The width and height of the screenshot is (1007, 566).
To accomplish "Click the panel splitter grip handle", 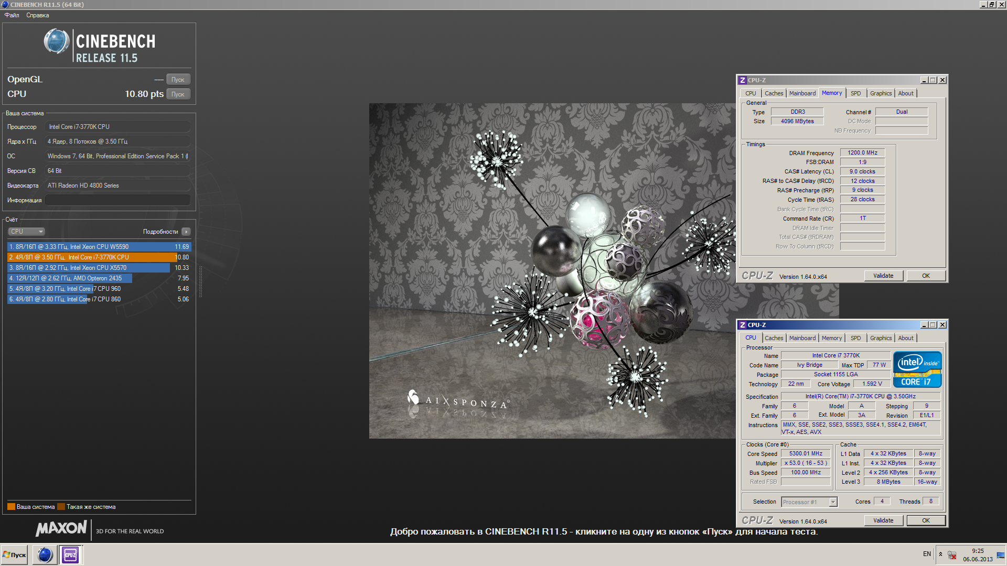I will (200, 281).
